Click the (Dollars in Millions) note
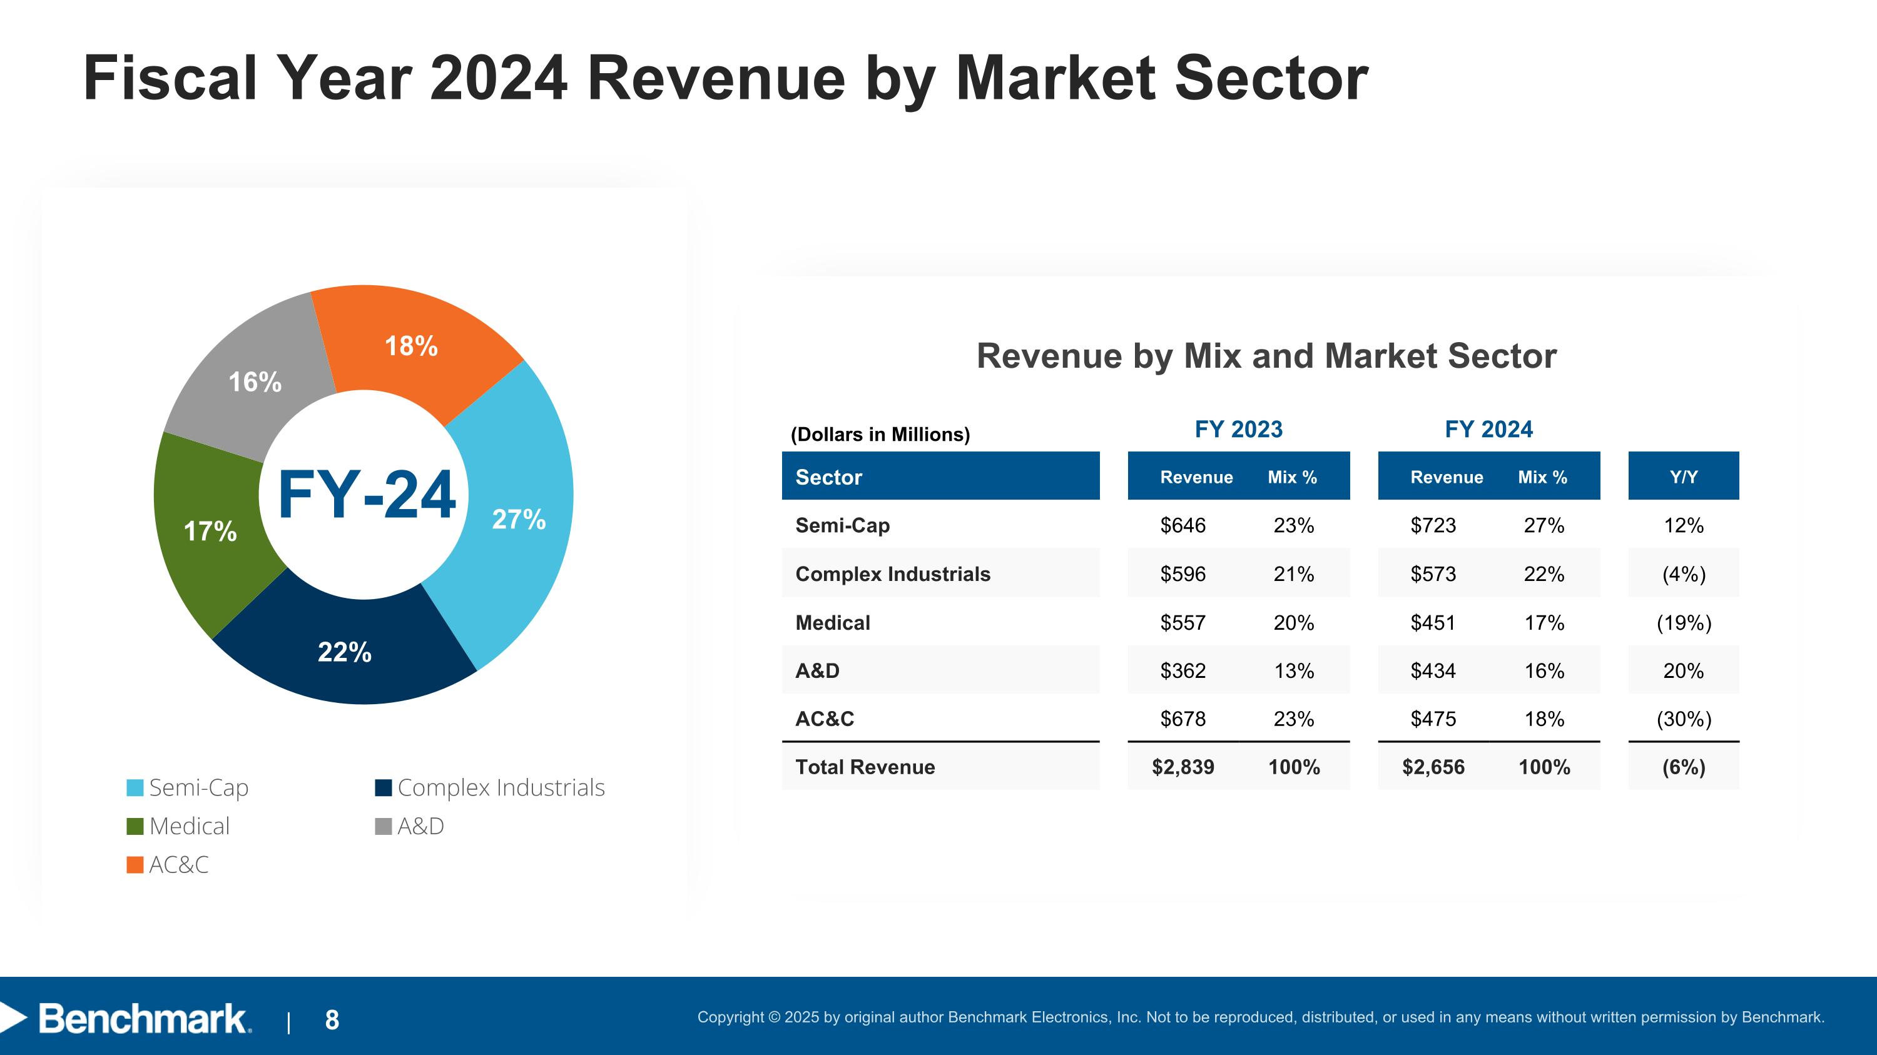This screenshot has height=1055, width=1877. coord(880,435)
